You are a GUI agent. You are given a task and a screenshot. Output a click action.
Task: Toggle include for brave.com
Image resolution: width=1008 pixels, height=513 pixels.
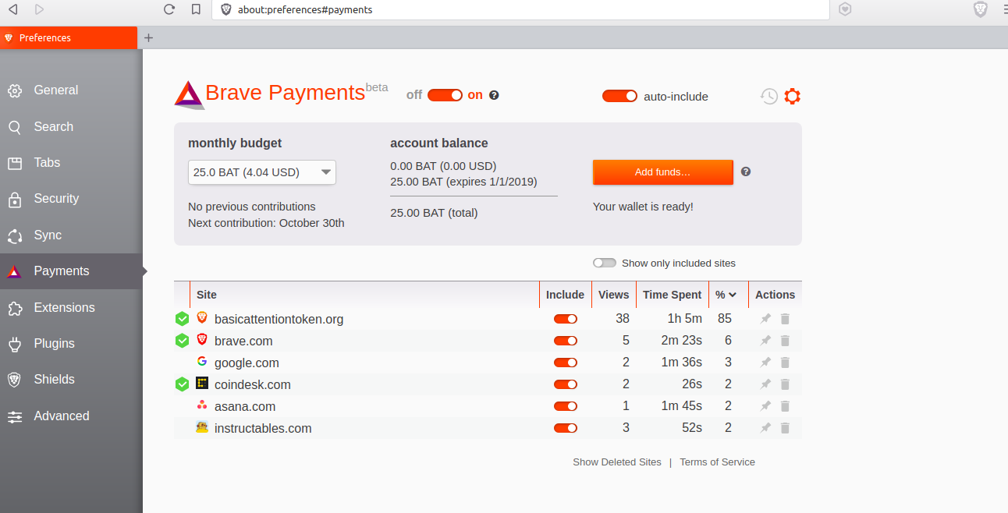pyautogui.click(x=566, y=341)
